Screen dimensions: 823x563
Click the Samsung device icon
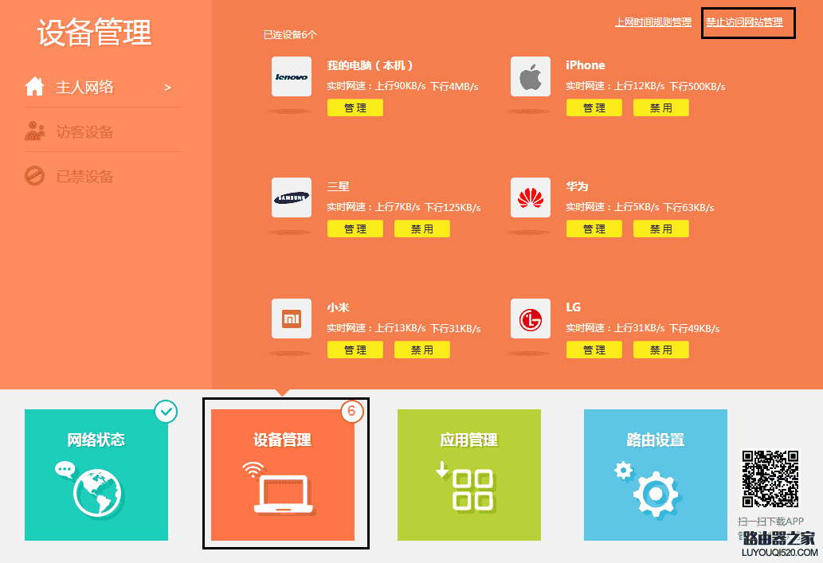coord(292,197)
